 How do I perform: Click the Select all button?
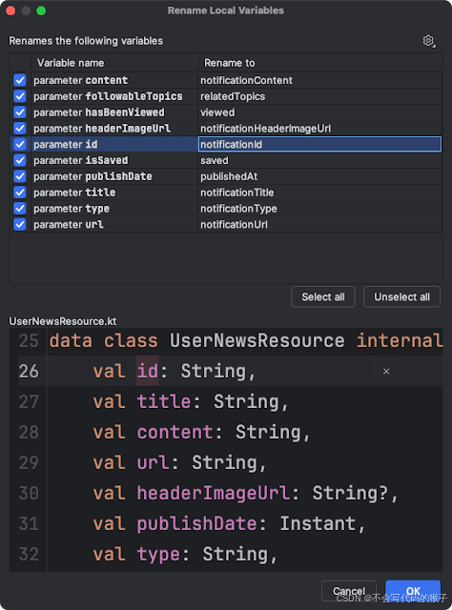pyautogui.click(x=322, y=296)
